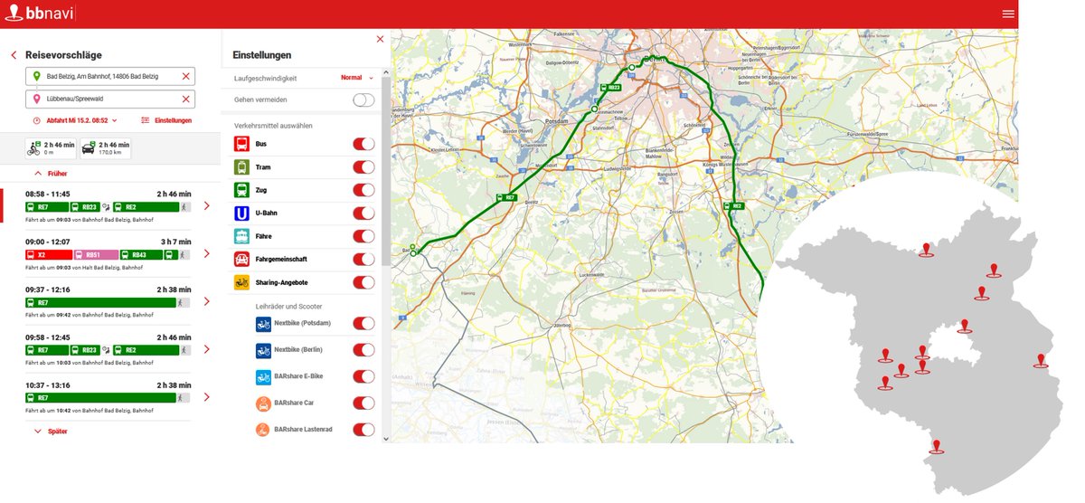The height and width of the screenshot is (503, 1085).
Task: Click scroll down arrow of settings panel
Action: pos(386,439)
